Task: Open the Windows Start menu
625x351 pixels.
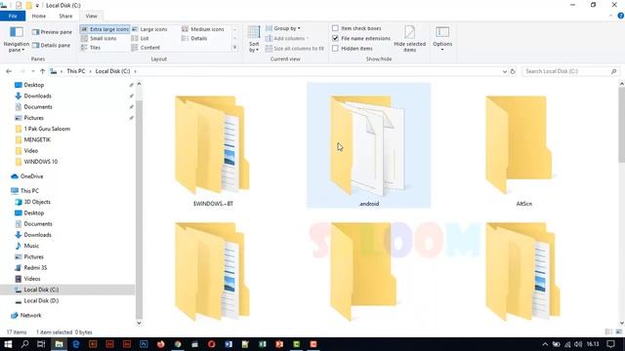Action: [x=8, y=344]
